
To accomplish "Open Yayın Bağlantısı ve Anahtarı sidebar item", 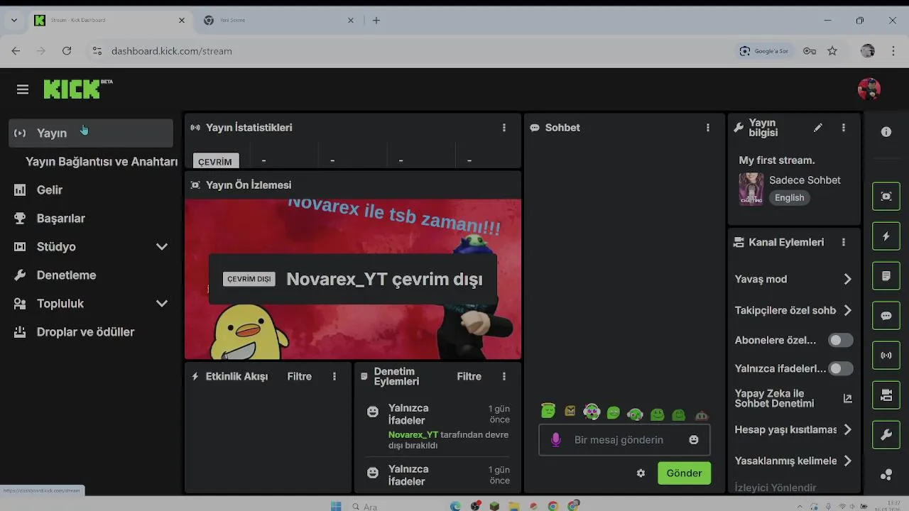I will click(102, 162).
